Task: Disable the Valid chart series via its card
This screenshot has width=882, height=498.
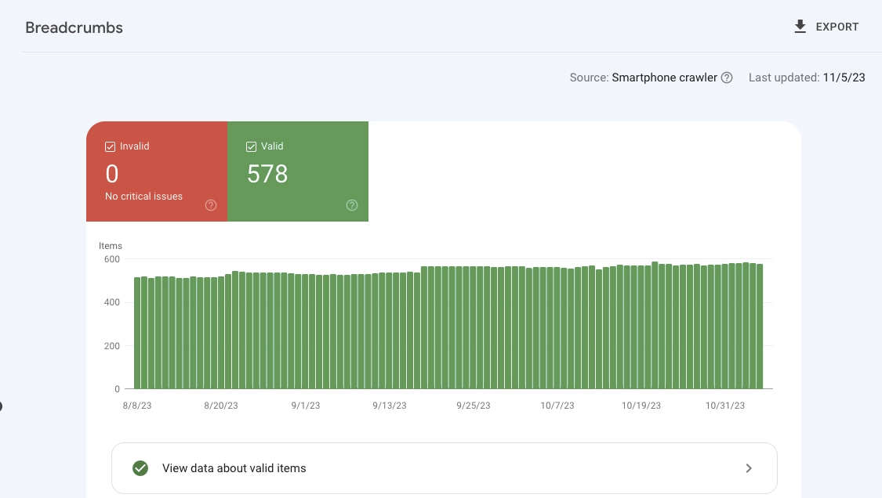Action: [x=251, y=146]
